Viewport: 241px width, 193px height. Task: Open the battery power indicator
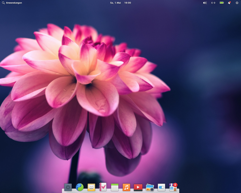point(222,3)
